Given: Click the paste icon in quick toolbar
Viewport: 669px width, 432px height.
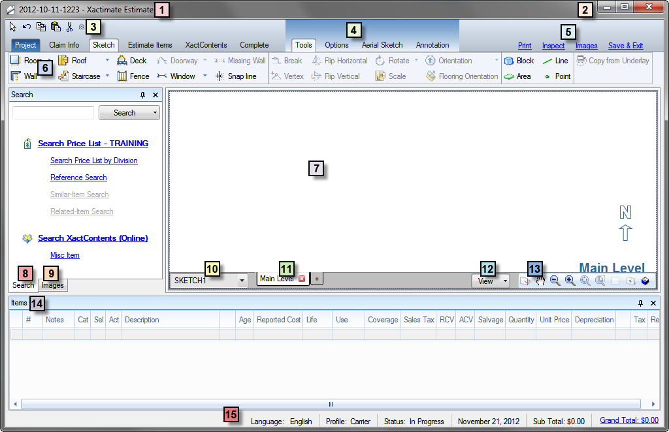Looking at the screenshot, I should click(x=56, y=27).
